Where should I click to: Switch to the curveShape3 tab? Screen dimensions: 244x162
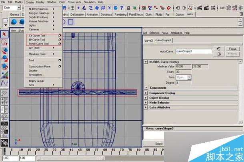pyautogui.click(x=163, y=40)
